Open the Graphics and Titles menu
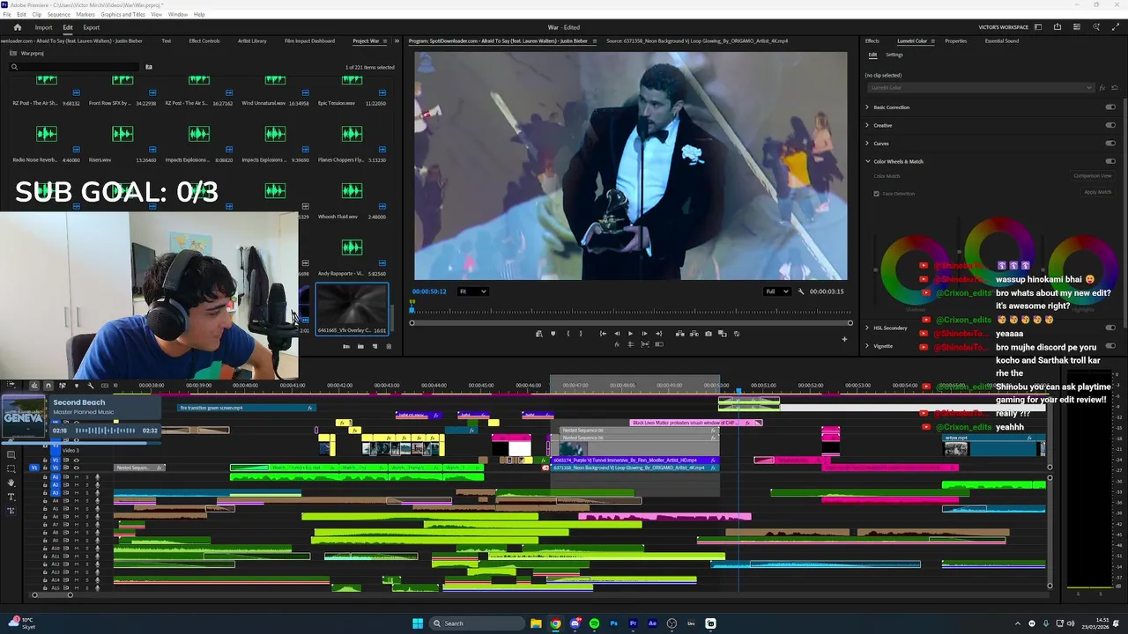Image resolution: width=1128 pixels, height=634 pixels. tap(122, 15)
